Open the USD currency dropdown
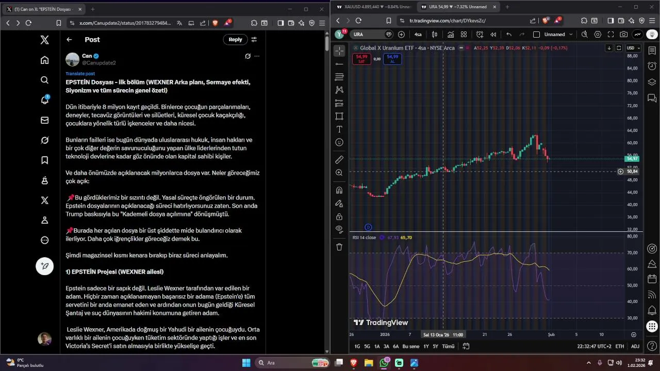Viewport: 660px width, 371px height. point(633,48)
